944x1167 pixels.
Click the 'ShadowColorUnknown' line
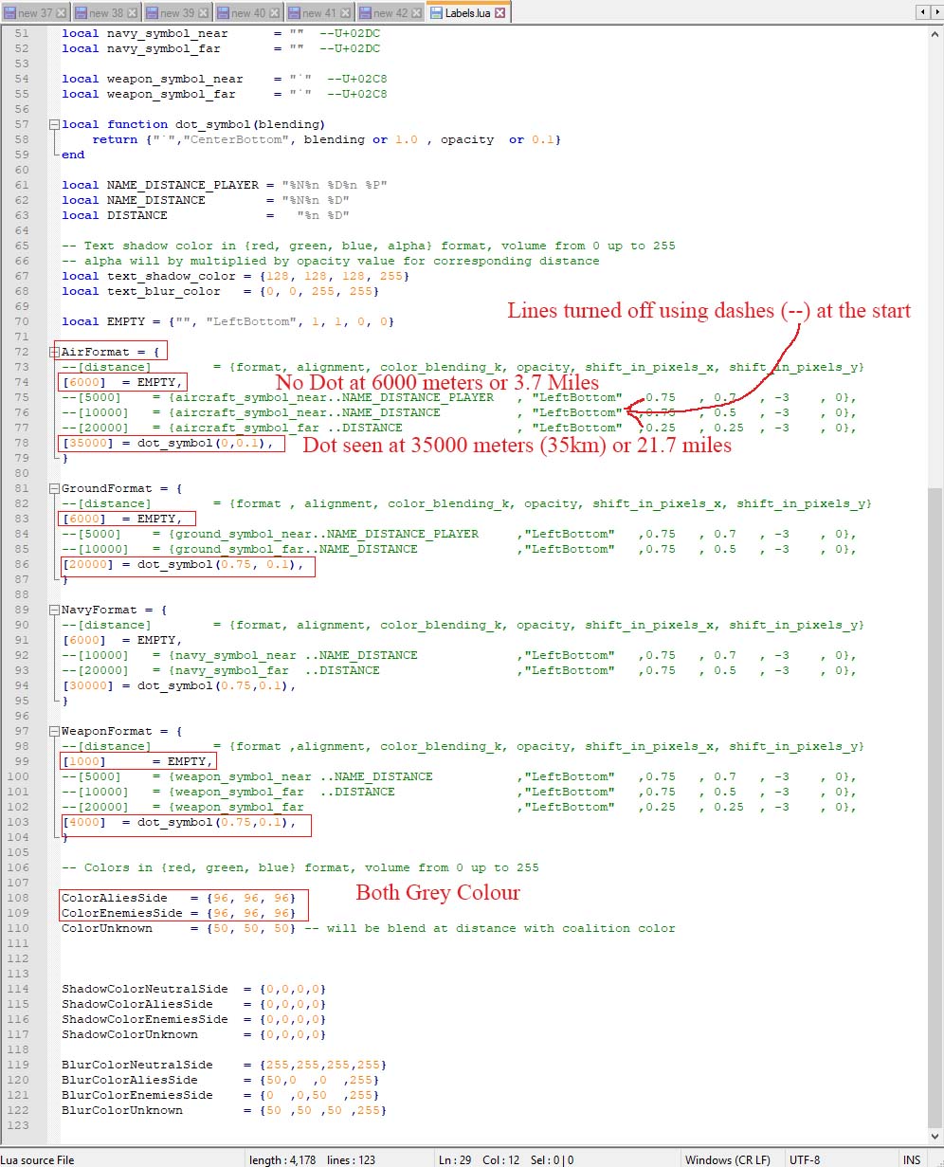194,1034
